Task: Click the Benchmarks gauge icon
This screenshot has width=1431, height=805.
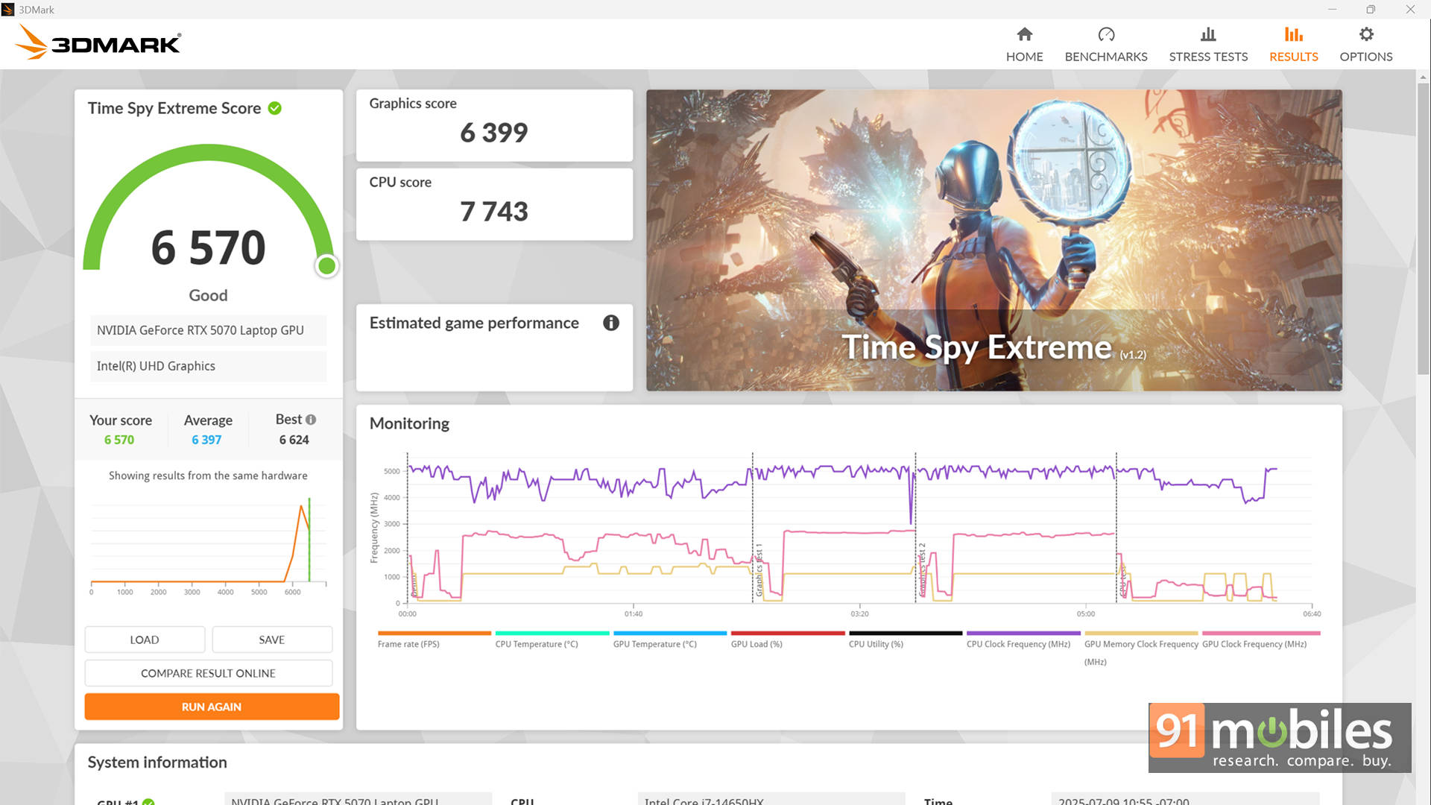Action: 1106,34
